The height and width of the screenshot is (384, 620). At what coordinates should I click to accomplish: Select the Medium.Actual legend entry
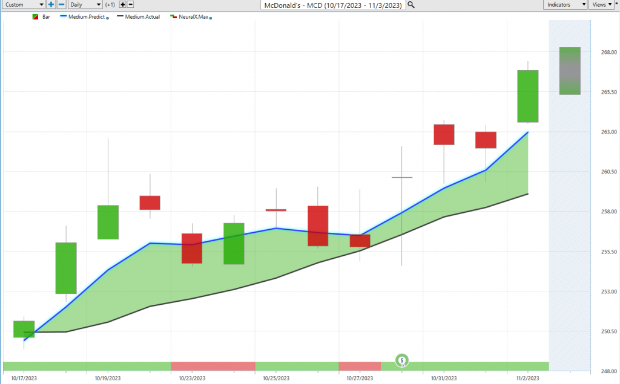click(x=142, y=17)
